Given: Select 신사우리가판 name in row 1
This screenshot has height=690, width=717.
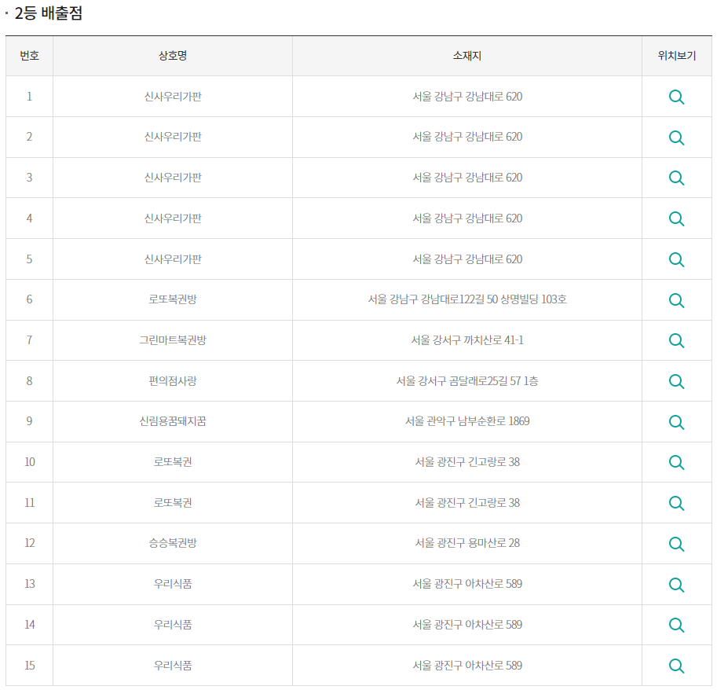Looking at the screenshot, I should (173, 96).
